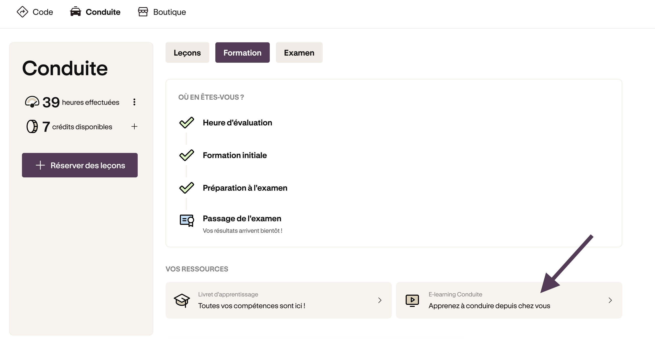Click the graduation cap Livret icon
Screen dimensions: 655x339
pyautogui.click(x=182, y=300)
